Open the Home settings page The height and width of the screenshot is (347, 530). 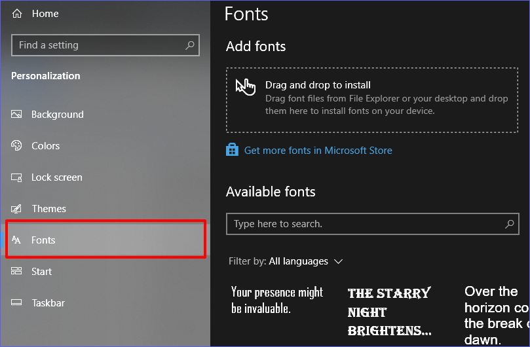(x=45, y=14)
